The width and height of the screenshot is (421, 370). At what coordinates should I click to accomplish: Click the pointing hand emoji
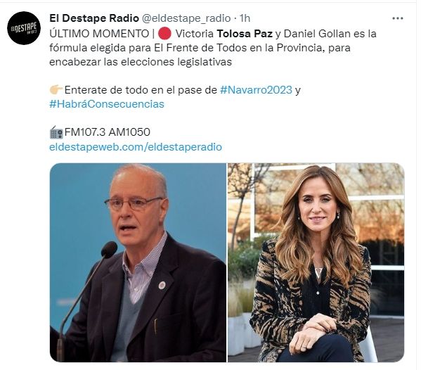[x=56, y=89]
